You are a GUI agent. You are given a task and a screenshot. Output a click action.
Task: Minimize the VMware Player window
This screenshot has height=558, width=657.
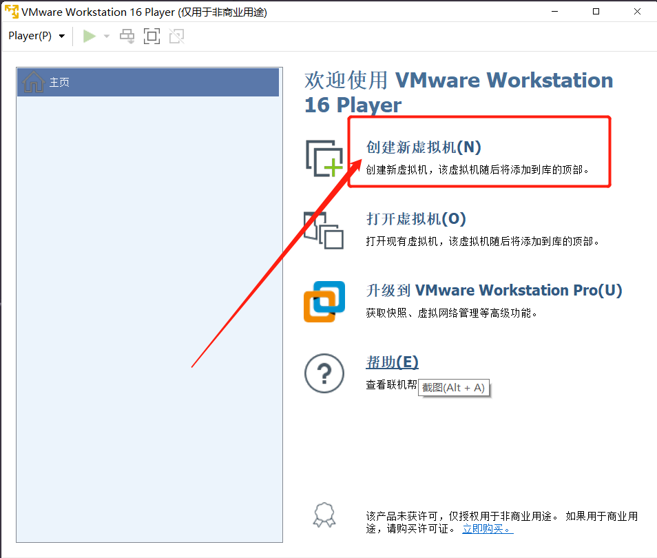555,12
